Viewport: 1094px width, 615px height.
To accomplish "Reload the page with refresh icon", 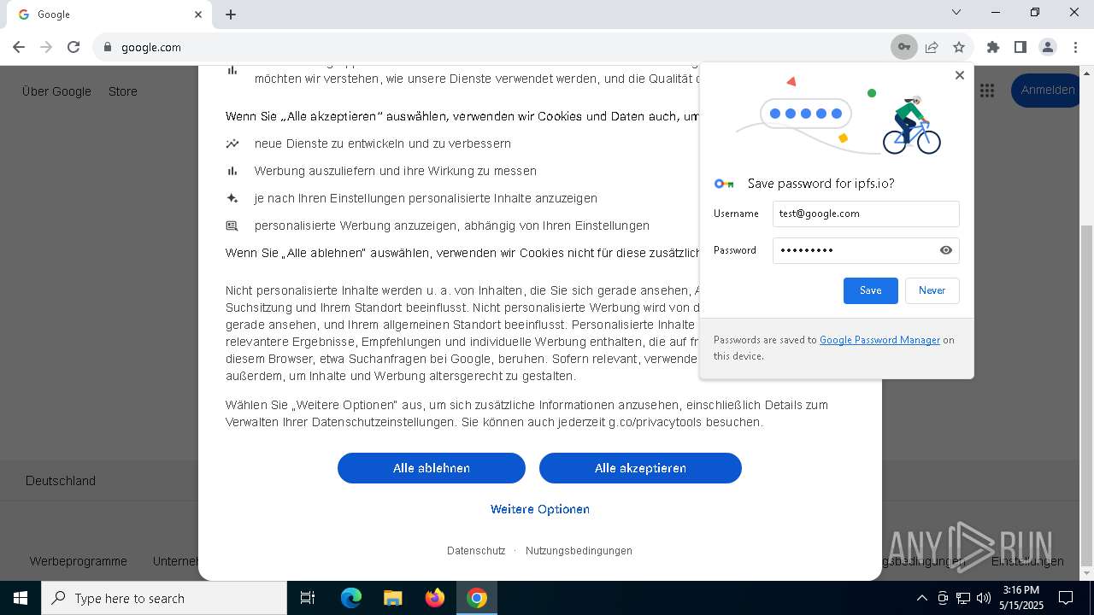I will [74, 47].
